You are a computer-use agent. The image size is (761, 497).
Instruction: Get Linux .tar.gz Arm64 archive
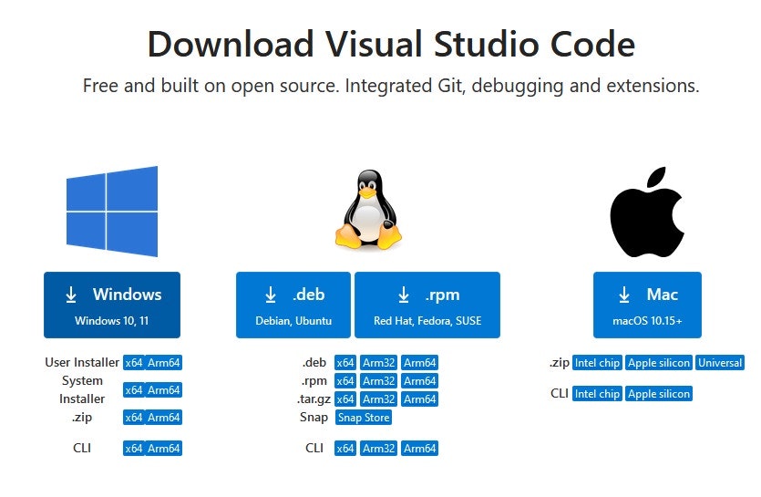[x=420, y=399]
